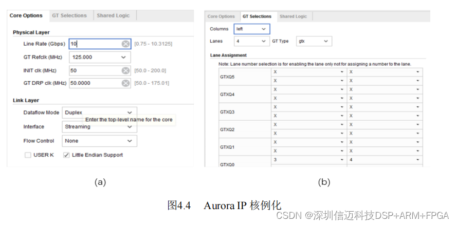Click the INIT clk (MHz) input field
457x225 pixels.
coord(95,70)
